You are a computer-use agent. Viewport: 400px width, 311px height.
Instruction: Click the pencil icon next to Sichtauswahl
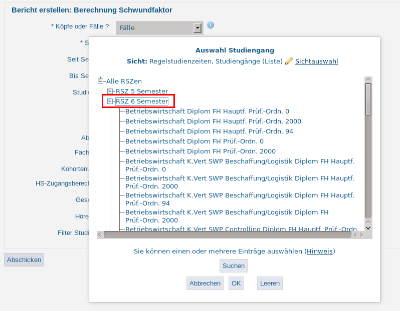pos(289,61)
